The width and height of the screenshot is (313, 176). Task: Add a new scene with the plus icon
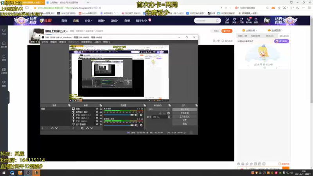click(43, 128)
